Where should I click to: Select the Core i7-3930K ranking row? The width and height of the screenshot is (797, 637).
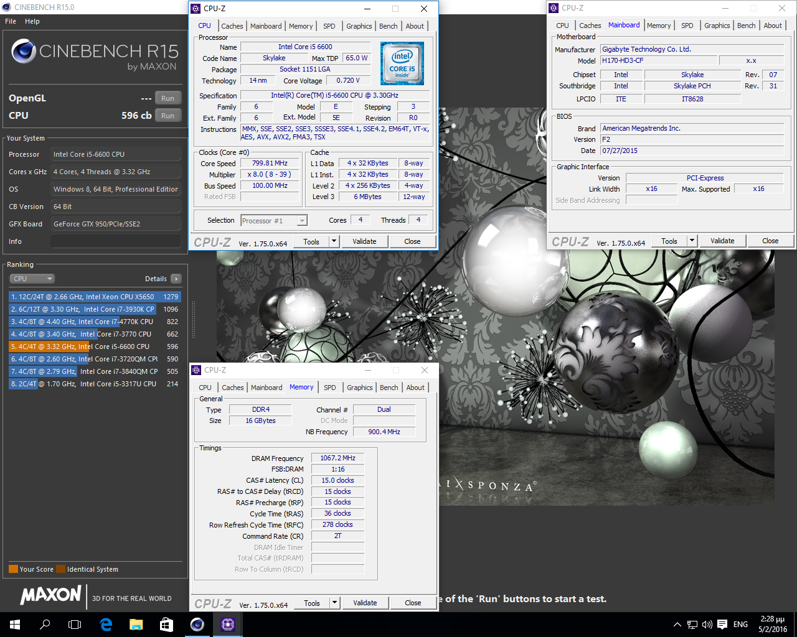95,309
